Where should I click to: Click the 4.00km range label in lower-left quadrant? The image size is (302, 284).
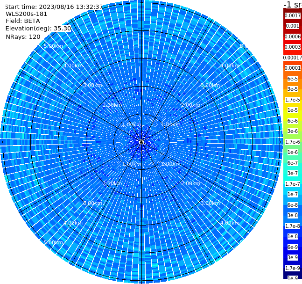73,223
